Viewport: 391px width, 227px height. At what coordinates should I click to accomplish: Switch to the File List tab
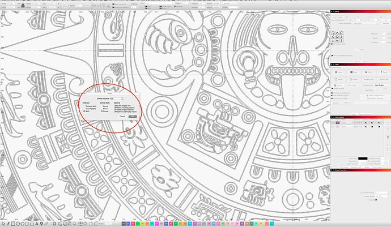[x=358, y=61]
